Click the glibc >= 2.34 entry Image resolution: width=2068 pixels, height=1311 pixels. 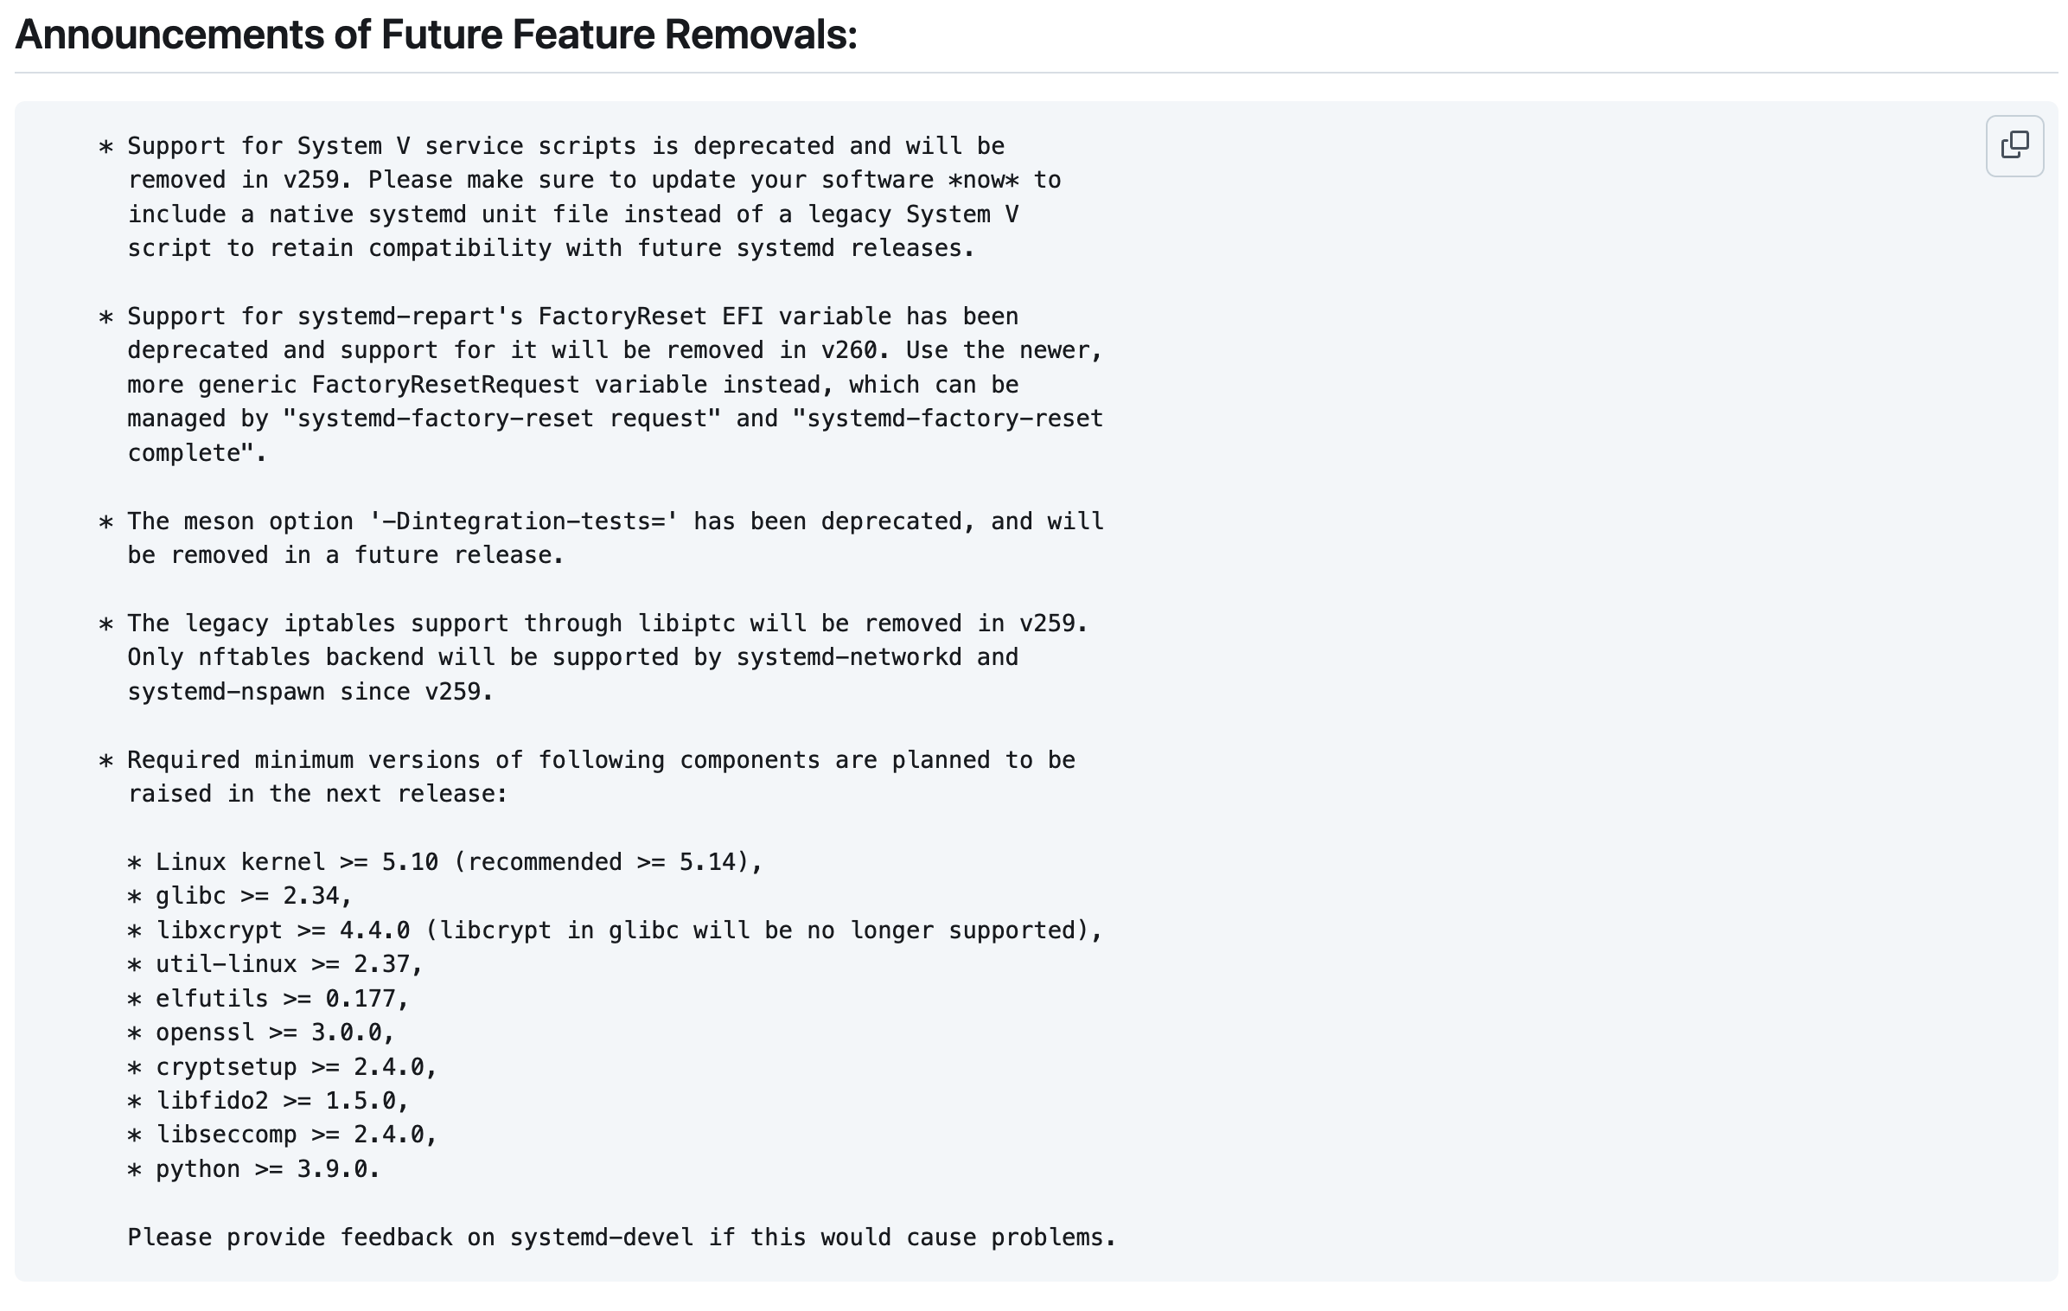click(253, 896)
